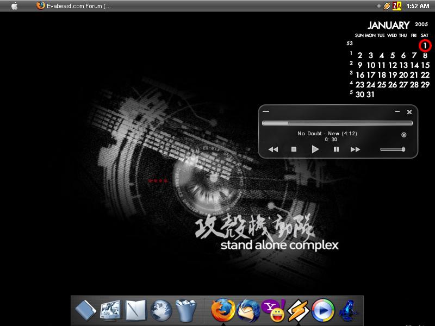Image resolution: width=435 pixels, height=326 pixels.
Task: Open the recycle bin dock icon
Action: pyautogui.click(x=185, y=310)
